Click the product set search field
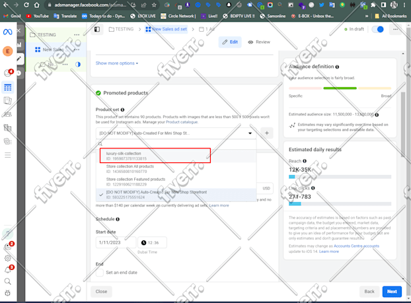 [176, 144]
